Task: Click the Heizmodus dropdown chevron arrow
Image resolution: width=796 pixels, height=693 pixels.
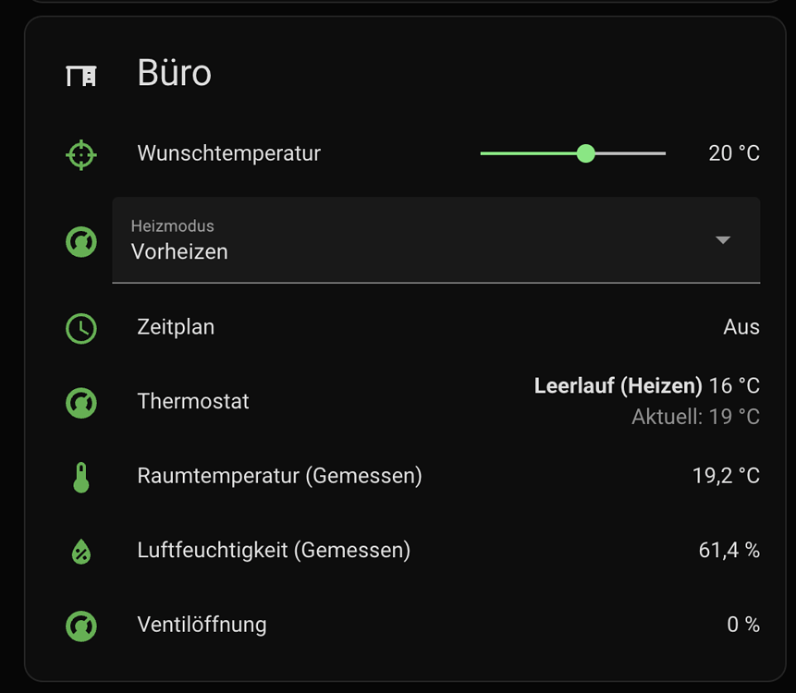Action: [723, 240]
